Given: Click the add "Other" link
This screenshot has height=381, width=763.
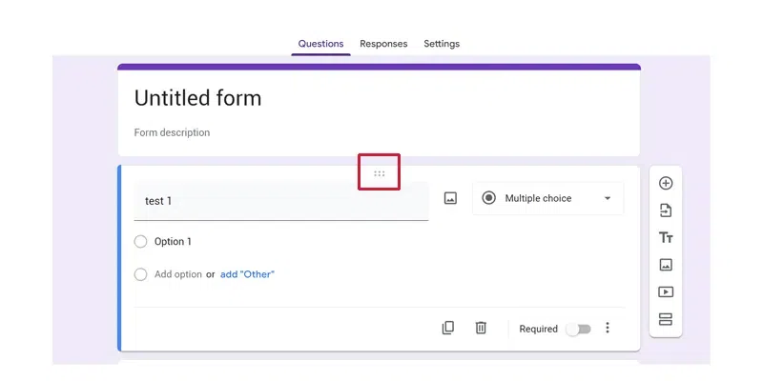Looking at the screenshot, I should (247, 274).
